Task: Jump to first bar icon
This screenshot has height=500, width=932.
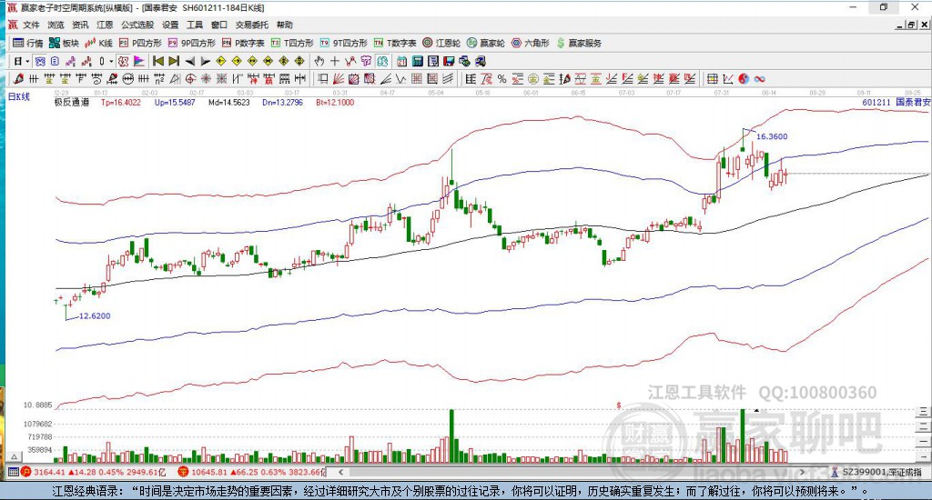Action: (158, 61)
